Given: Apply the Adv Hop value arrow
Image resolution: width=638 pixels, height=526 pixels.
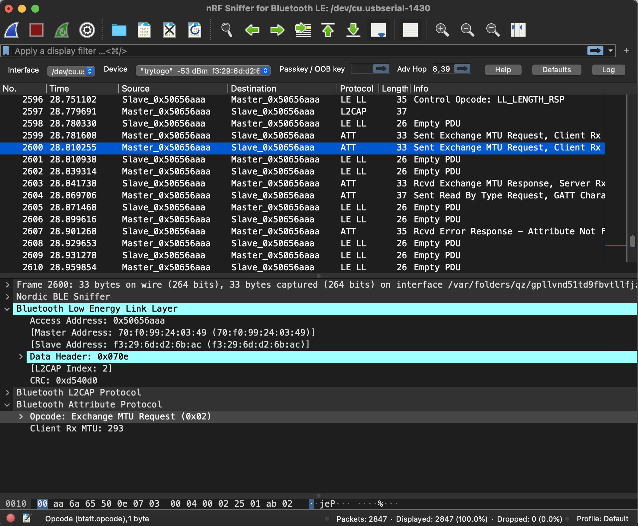Looking at the screenshot, I should (x=462, y=69).
